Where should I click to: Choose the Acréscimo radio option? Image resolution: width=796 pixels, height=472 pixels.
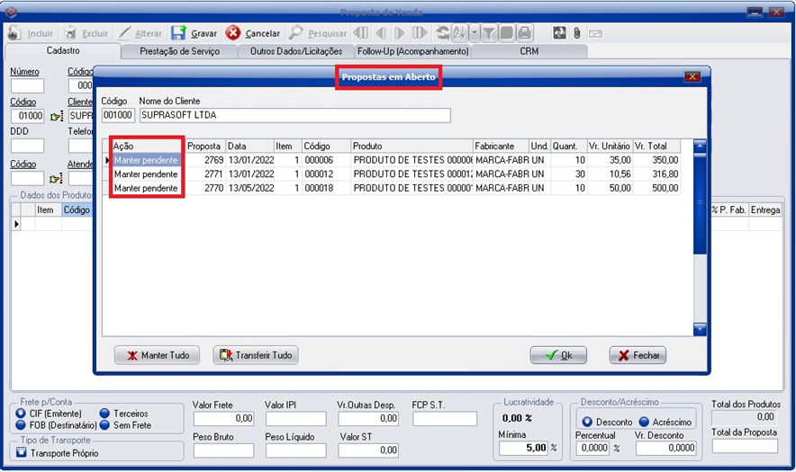[x=645, y=422]
